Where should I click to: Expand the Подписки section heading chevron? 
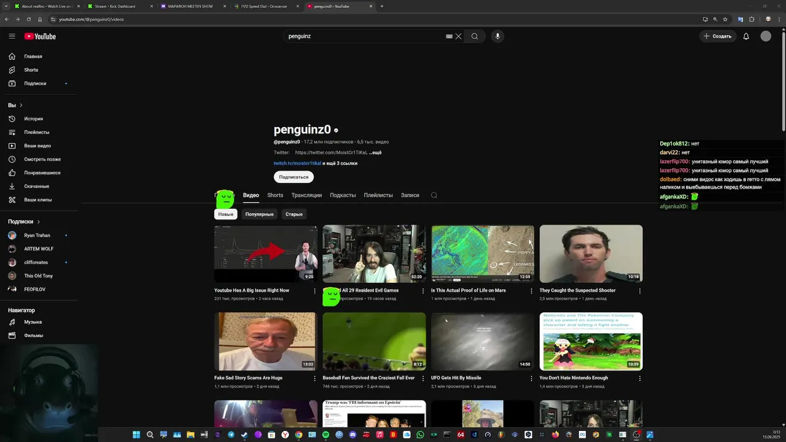coord(38,222)
